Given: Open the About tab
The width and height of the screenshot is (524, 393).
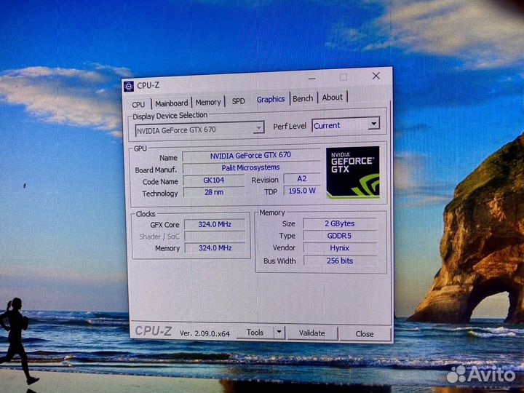Looking at the screenshot, I should (332, 98).
